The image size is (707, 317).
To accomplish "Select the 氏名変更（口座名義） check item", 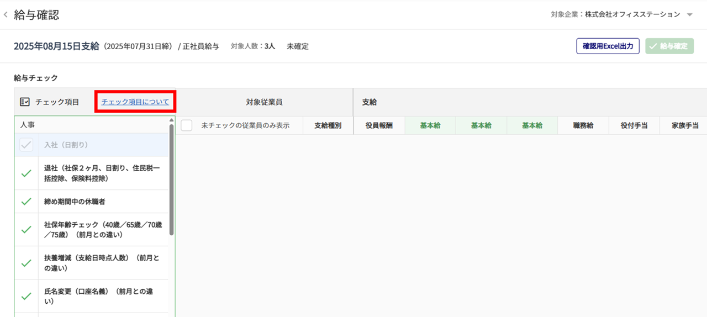I will click(91, 297).
